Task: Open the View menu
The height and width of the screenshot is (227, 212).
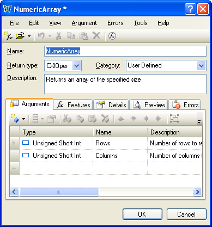Action: click(x=55, y=23)
